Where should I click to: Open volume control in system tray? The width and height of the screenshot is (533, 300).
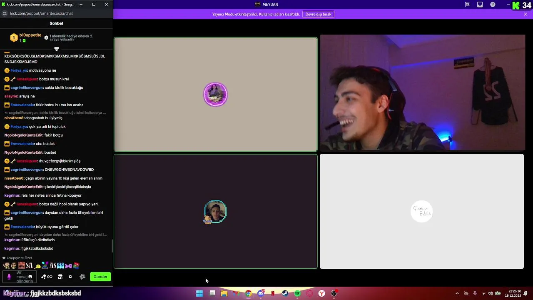490,293
